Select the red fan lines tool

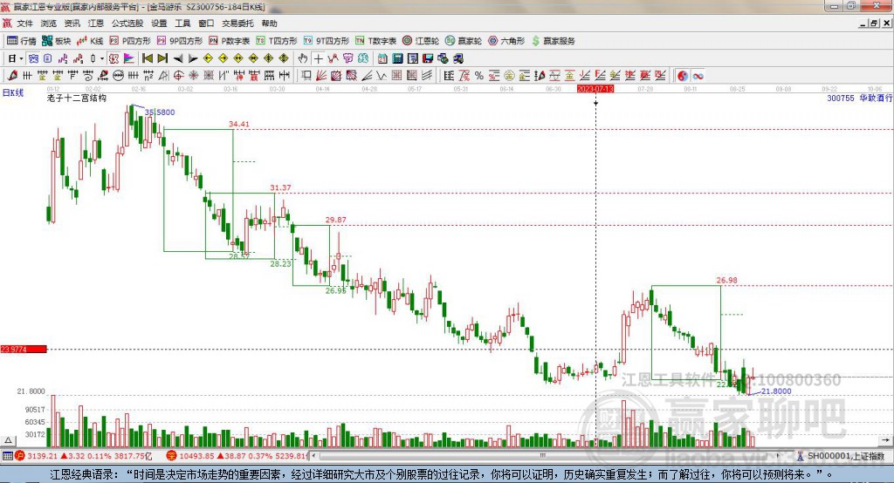pyautogui.click(x=321, y=76)
